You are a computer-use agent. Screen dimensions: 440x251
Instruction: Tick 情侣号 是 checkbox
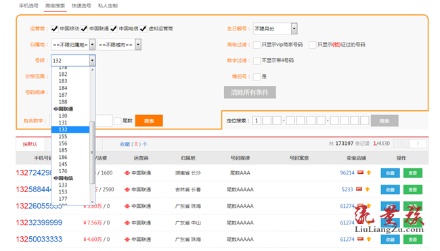pyautogui.click(x=257, y=76)
